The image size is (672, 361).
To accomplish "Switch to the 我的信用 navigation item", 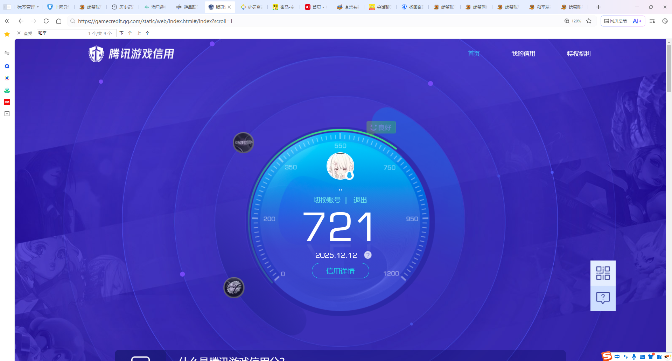I will coord(523,54).
